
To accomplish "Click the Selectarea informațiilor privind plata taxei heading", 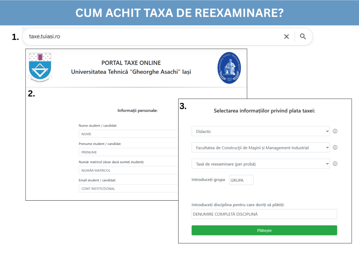I will (x=264, y=111).
